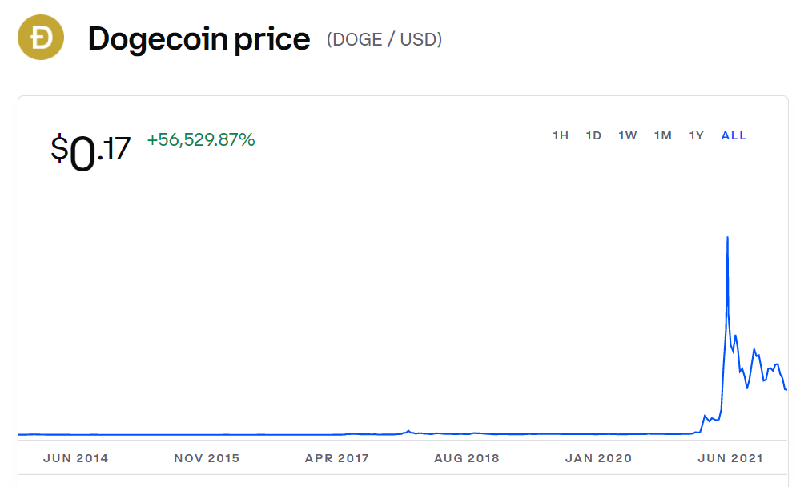
Task: Select the 1D time range
Action: tap(593, 135)
